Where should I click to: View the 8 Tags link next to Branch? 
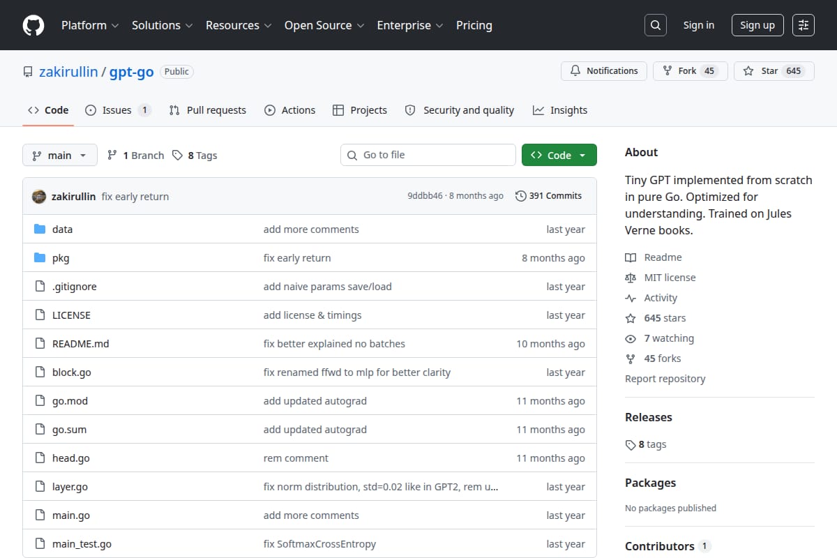195,156
